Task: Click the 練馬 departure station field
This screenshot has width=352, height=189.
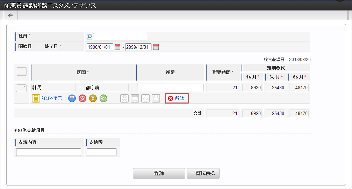Action: pos(53,88)
